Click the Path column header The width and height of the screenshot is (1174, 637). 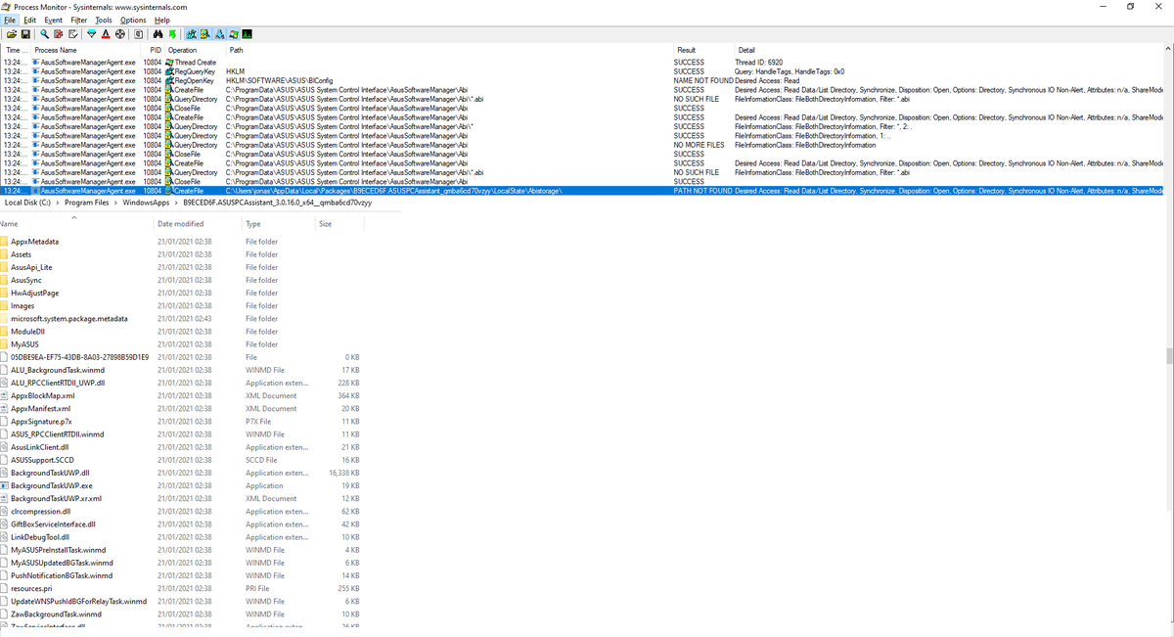[450, 49]
